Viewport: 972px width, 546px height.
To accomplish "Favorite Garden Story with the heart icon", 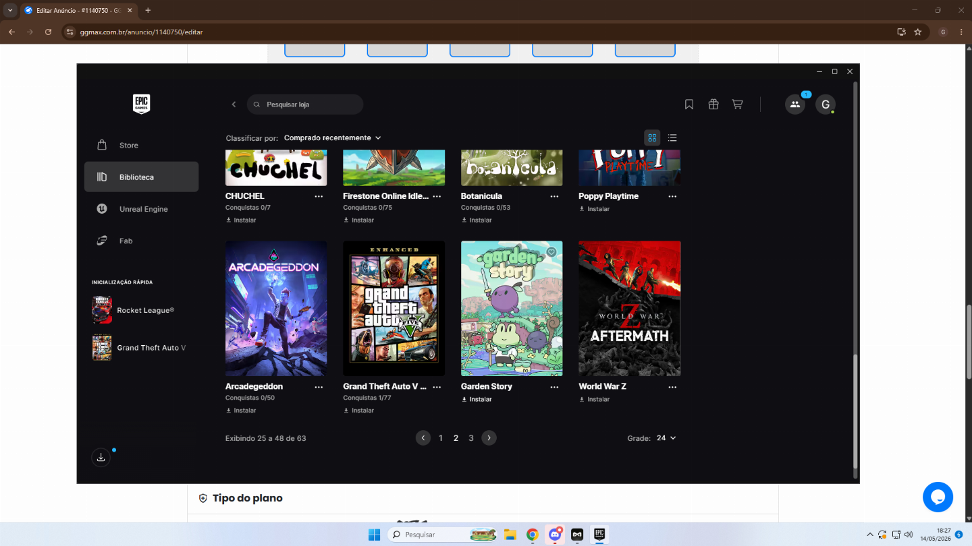I will [551, 252].
